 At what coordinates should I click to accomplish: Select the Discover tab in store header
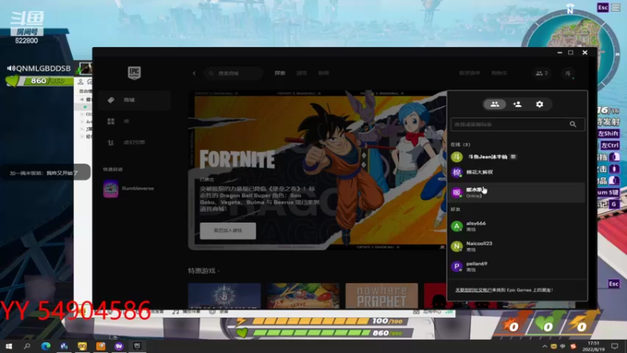[280, 73]
